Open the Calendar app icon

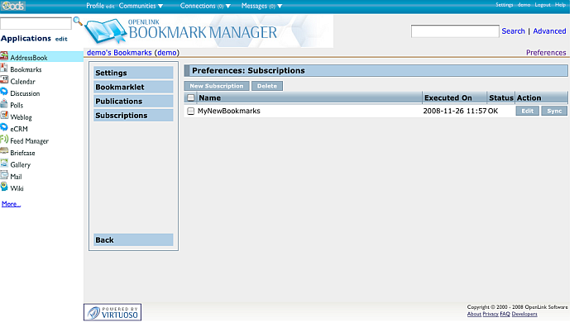pos(4,81)
